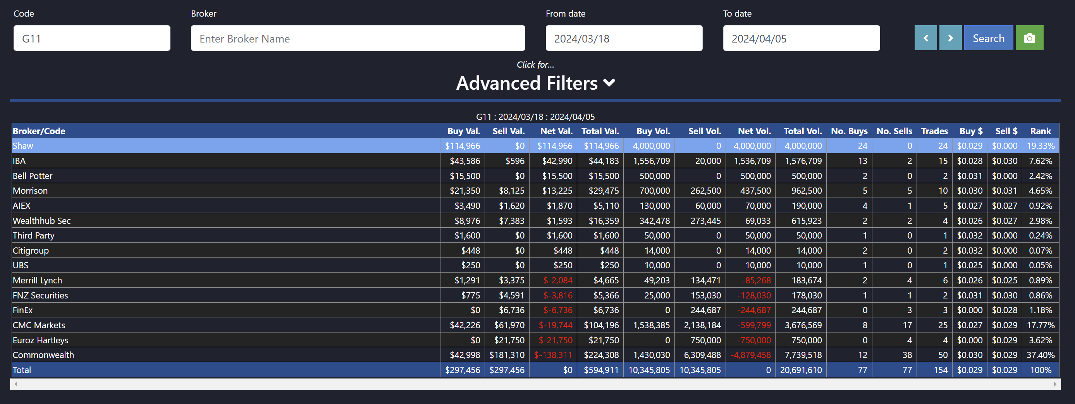1075x404 pixels.
Task: Click the horizontal scrollbar right arrow
Action: 1055,384
